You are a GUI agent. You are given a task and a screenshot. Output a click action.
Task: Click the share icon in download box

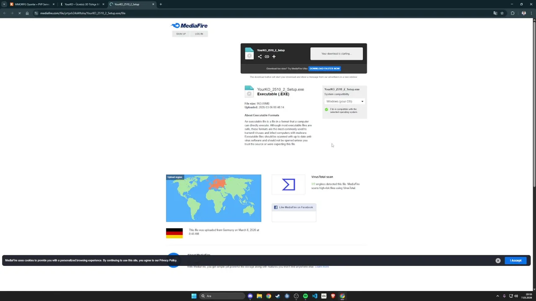260,56
